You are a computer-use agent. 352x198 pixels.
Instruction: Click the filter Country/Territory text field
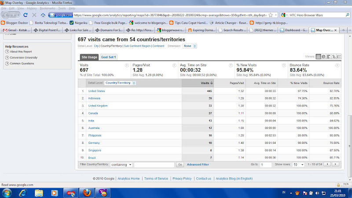point(154,165)
